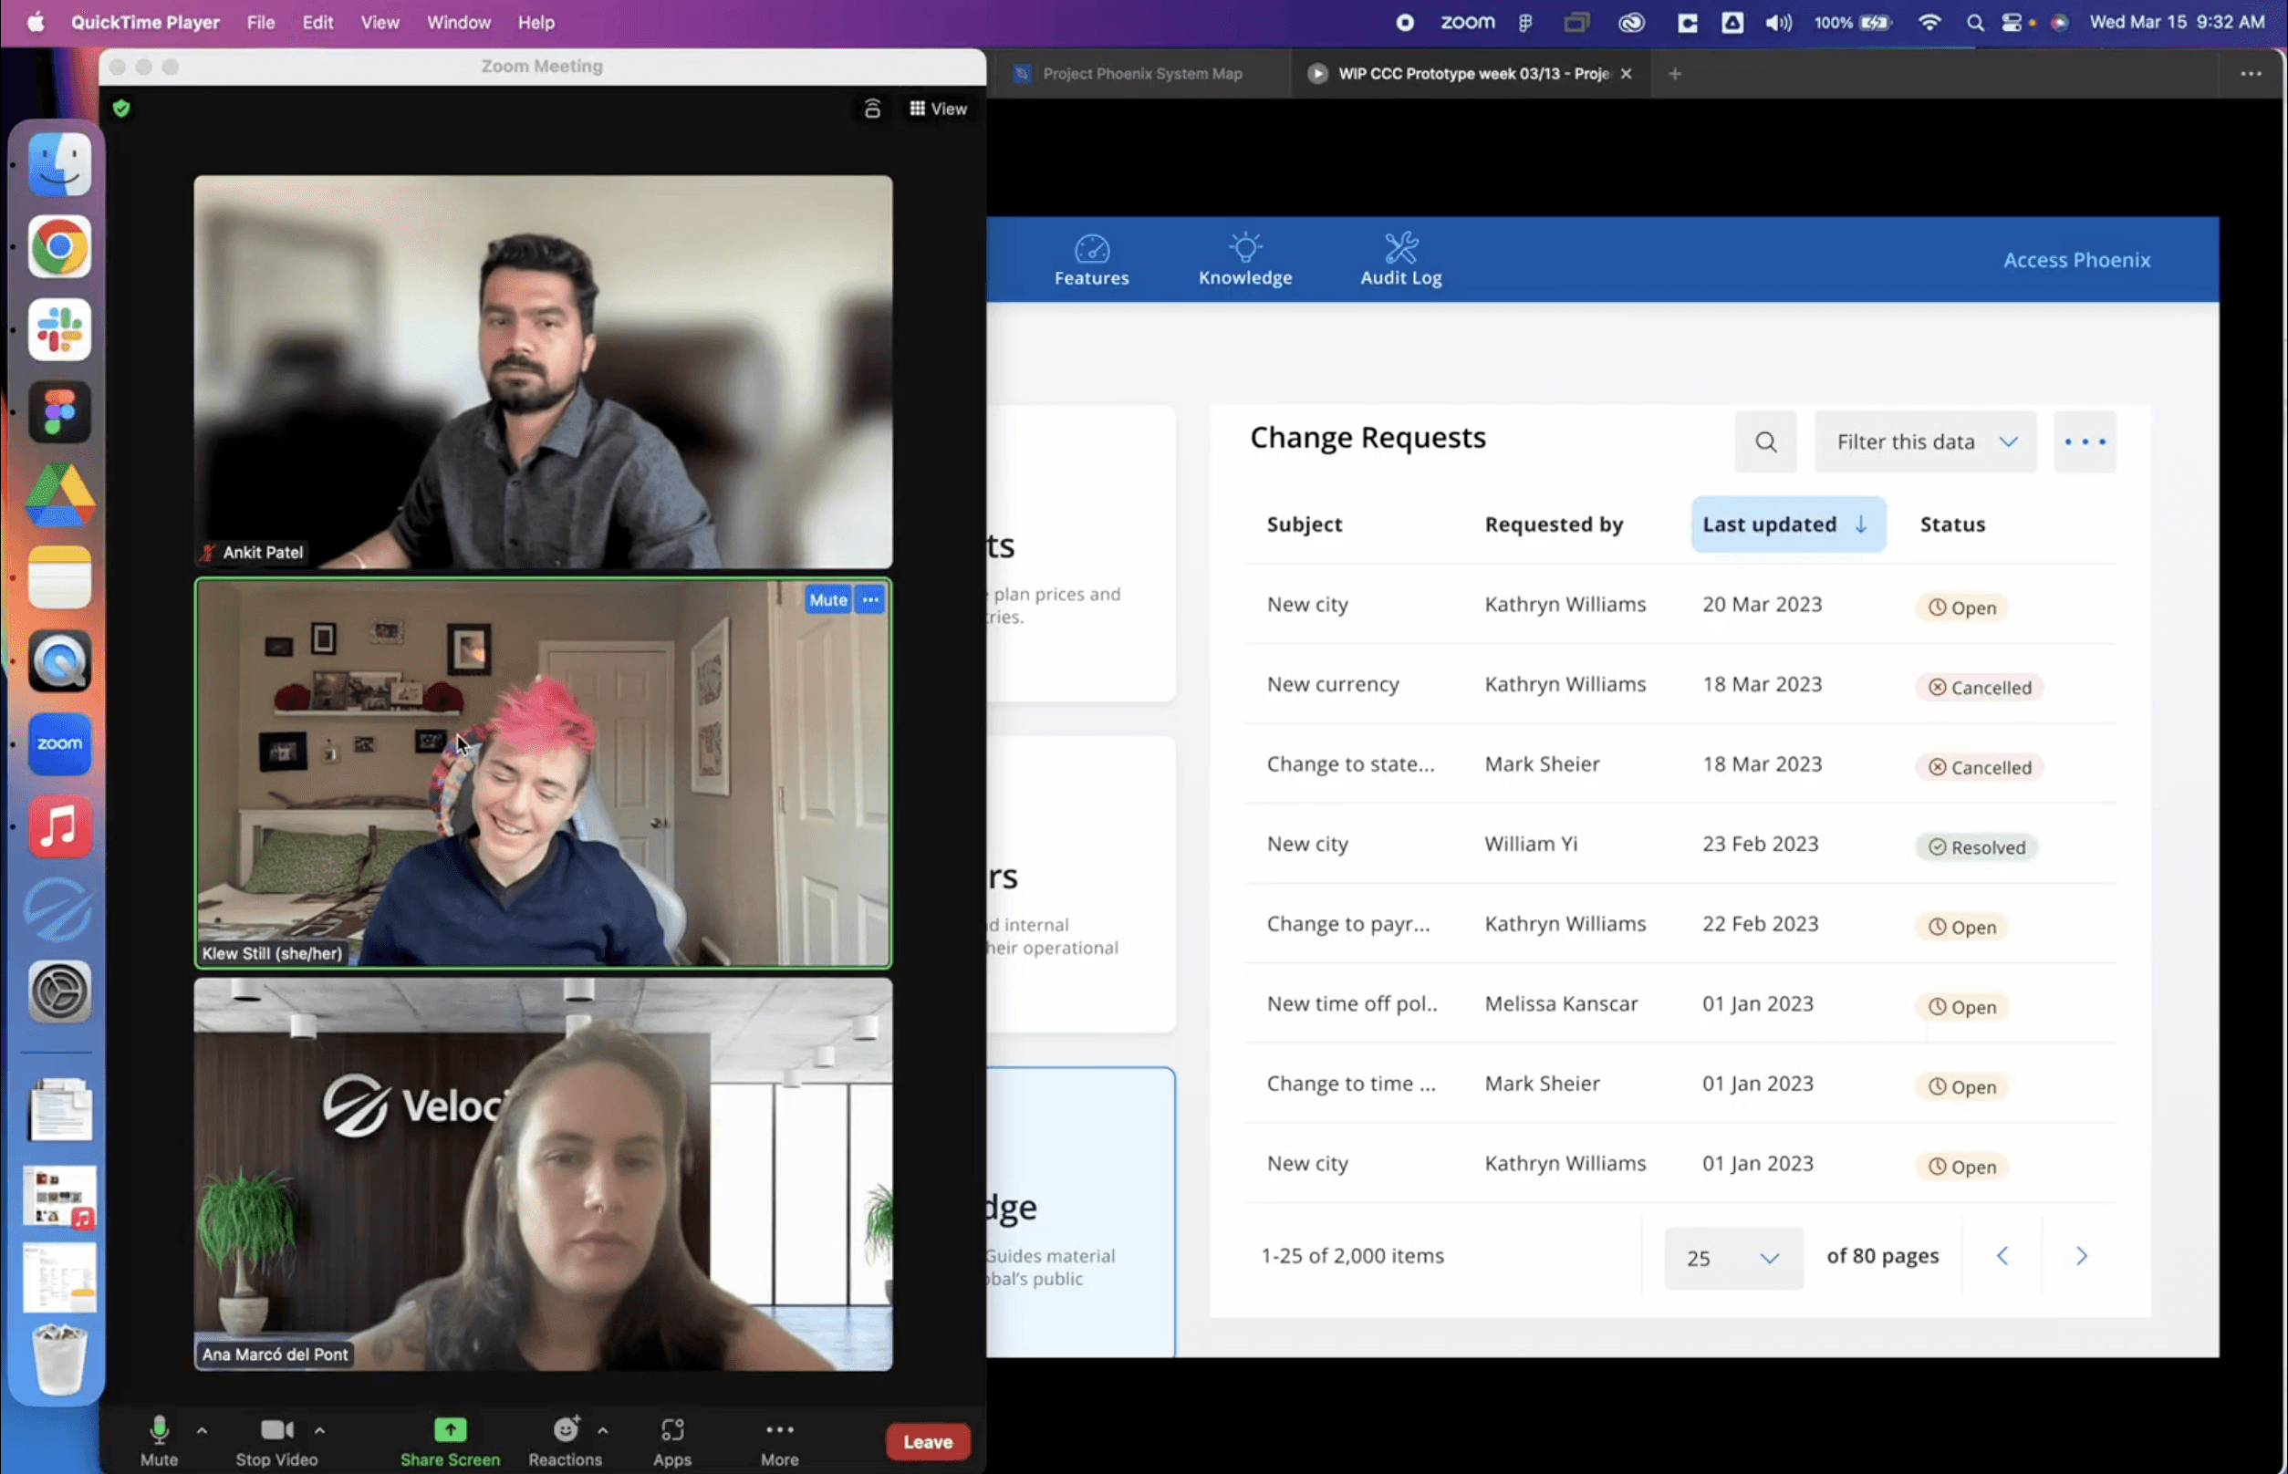2288x1474 pixels.
Task: Open the Knowledge lightbulb icon
Action: click(x=1244, y=248)
